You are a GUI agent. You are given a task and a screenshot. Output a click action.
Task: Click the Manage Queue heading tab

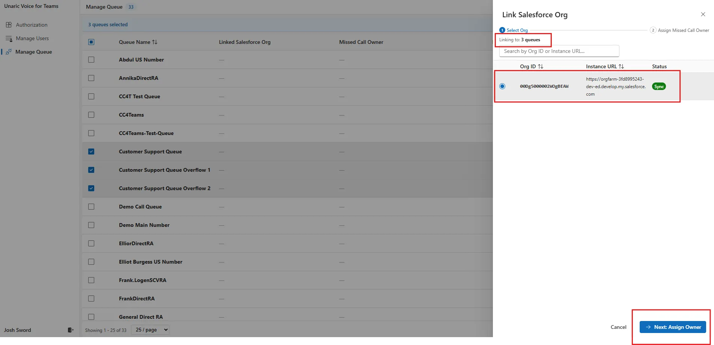point(104,7)
